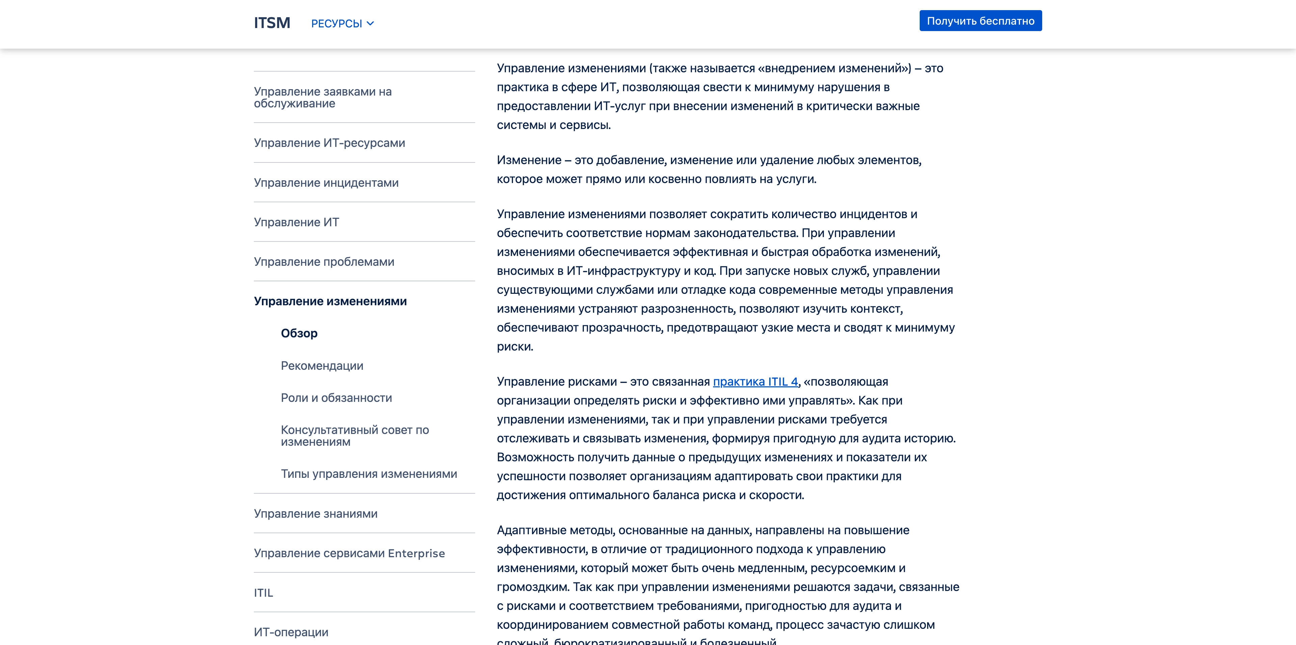
Task: Open Управление заявками на обслуживание
Action: coord(323,97)
